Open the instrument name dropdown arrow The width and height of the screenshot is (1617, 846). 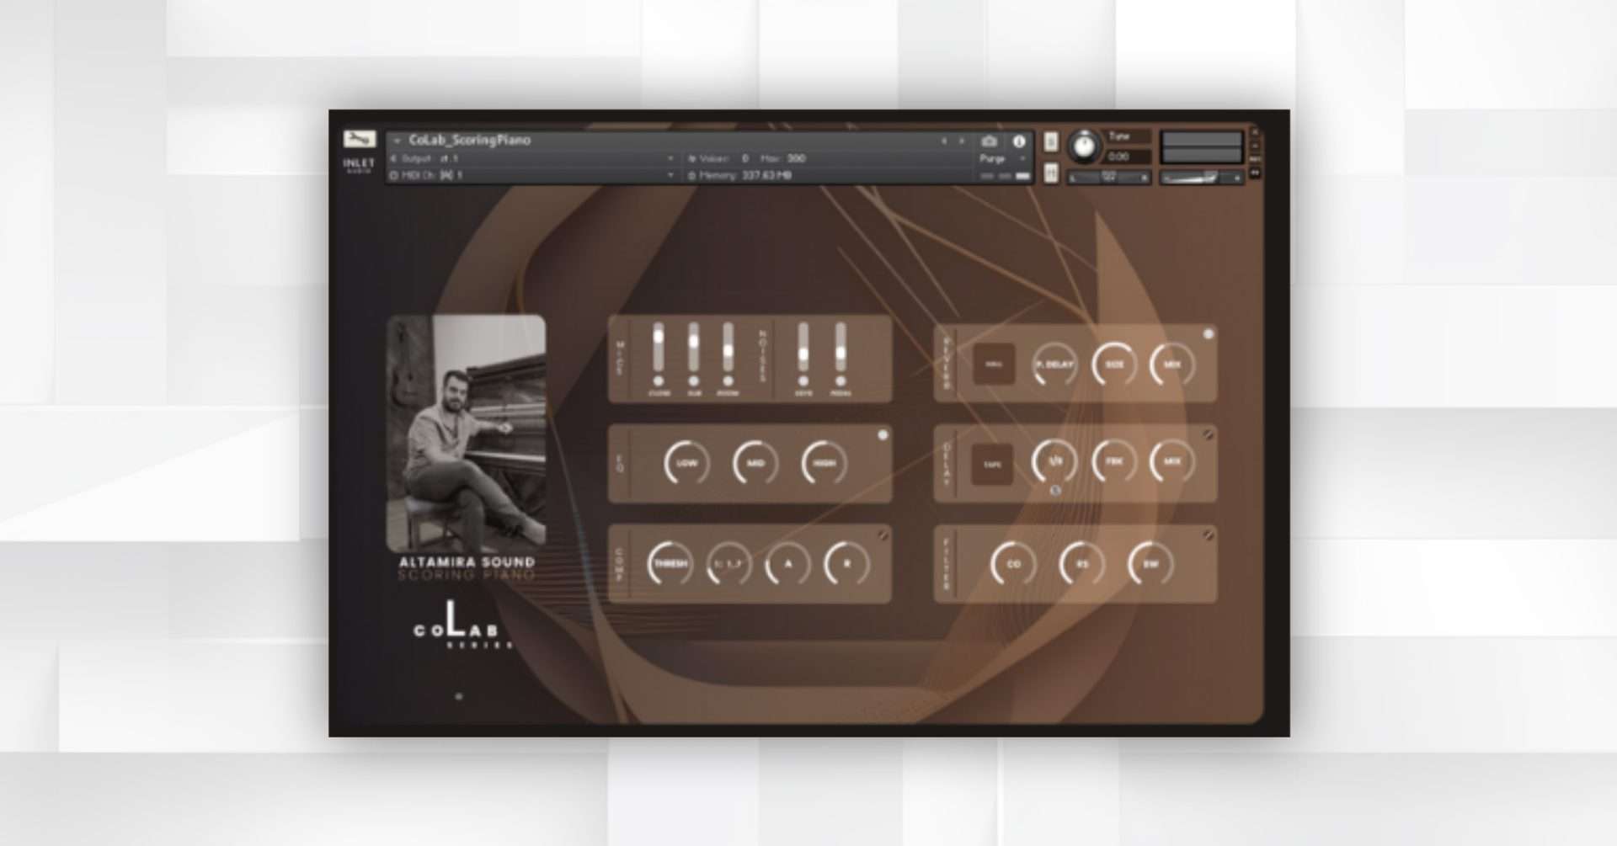click(x=396, y=140)
